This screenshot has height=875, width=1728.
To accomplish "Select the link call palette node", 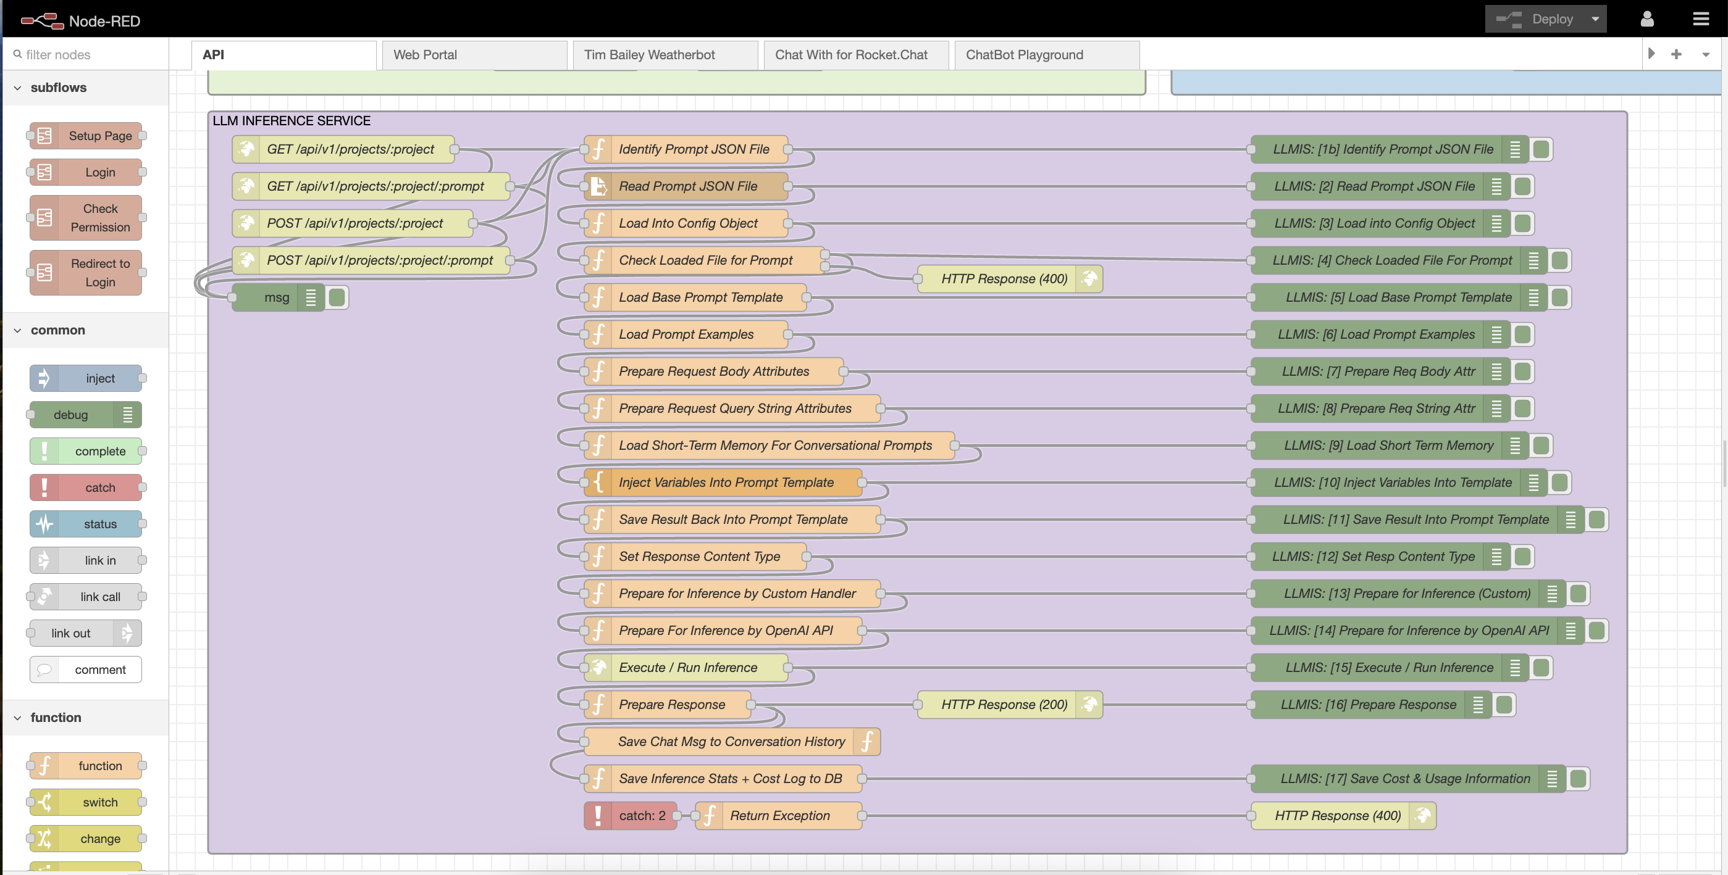I will (86, 596).
